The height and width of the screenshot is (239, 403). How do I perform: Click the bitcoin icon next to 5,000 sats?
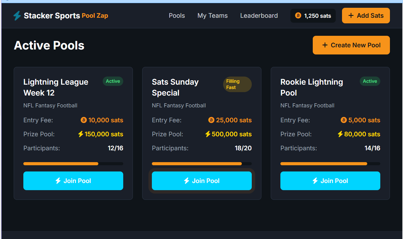(x=344, y=120)
